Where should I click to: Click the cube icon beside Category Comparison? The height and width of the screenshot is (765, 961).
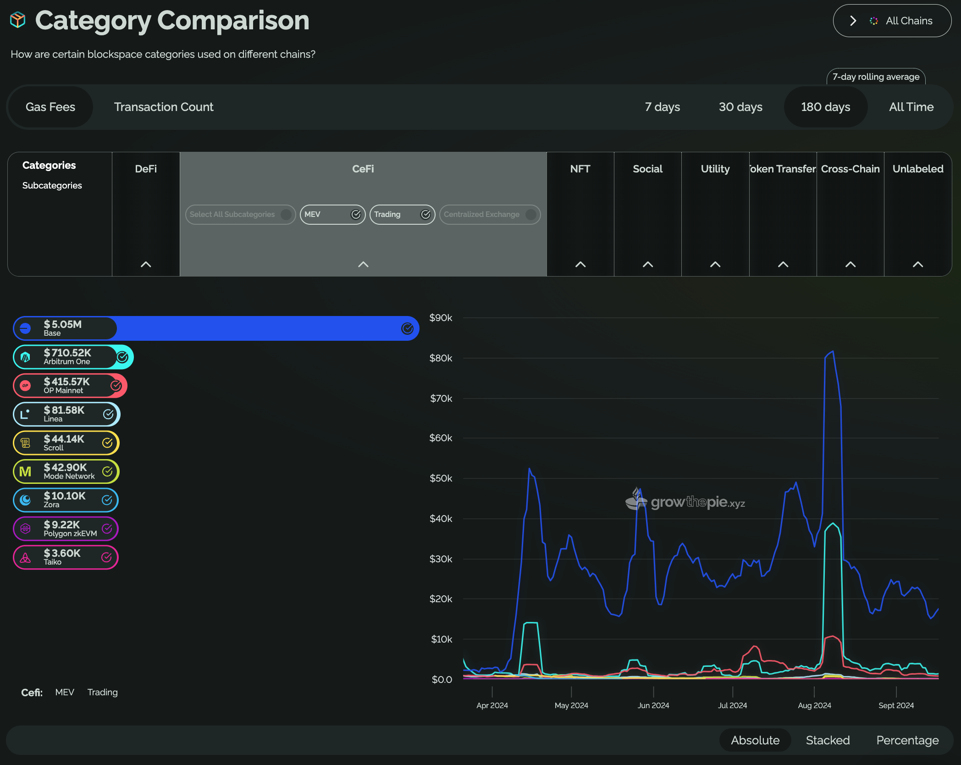pos(18,20)
